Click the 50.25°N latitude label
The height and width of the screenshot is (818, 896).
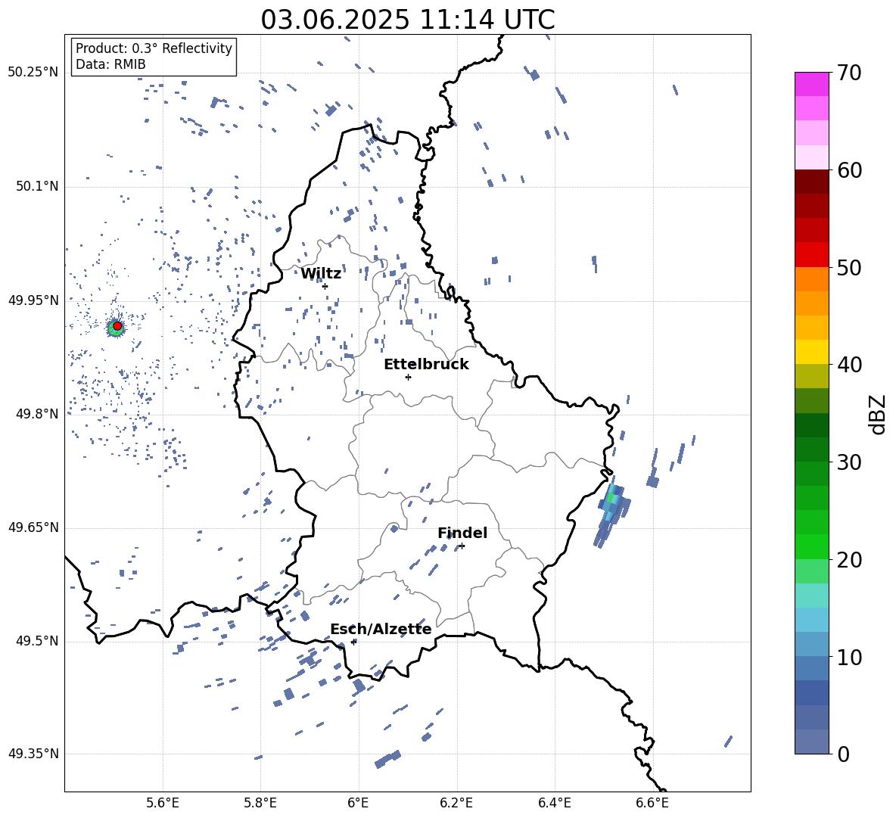point(33,73)
